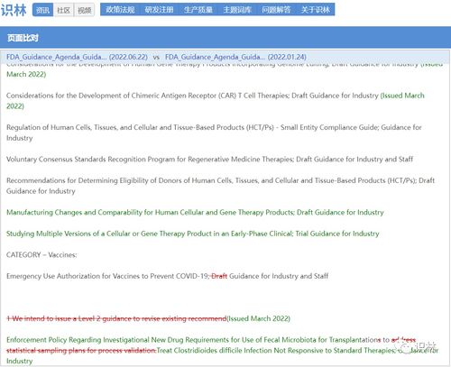Click the 'vs' separator between versions

tap(156, 57)
